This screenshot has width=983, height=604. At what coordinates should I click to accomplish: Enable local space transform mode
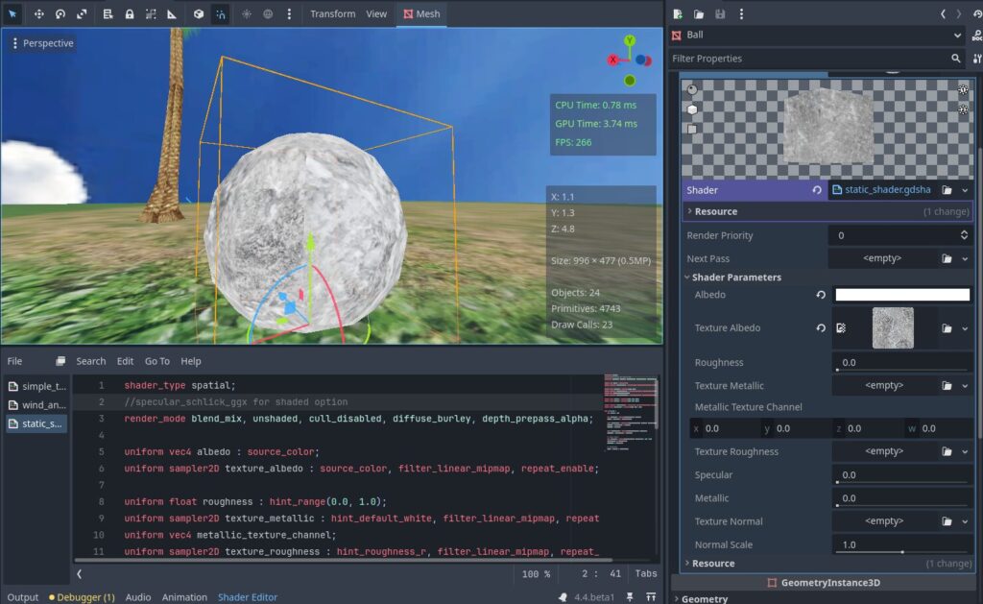point(199,13)
